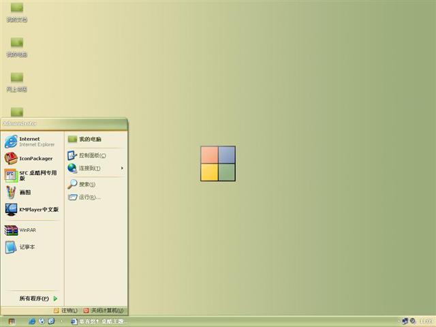Click the Internet Explorer 'e' icon

11,141
